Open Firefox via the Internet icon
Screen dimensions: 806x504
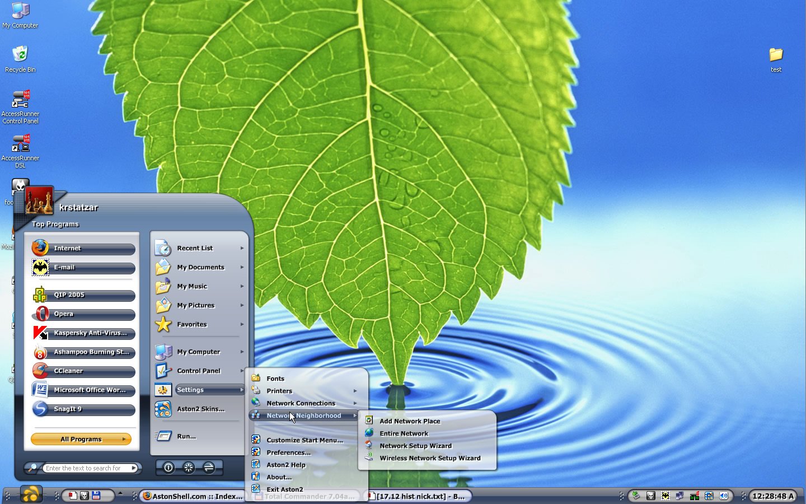[x=40, y=248]
